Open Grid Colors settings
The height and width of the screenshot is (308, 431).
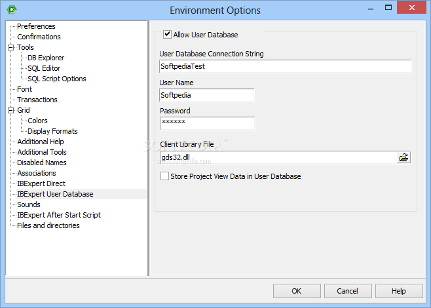[x=37, y=121]
